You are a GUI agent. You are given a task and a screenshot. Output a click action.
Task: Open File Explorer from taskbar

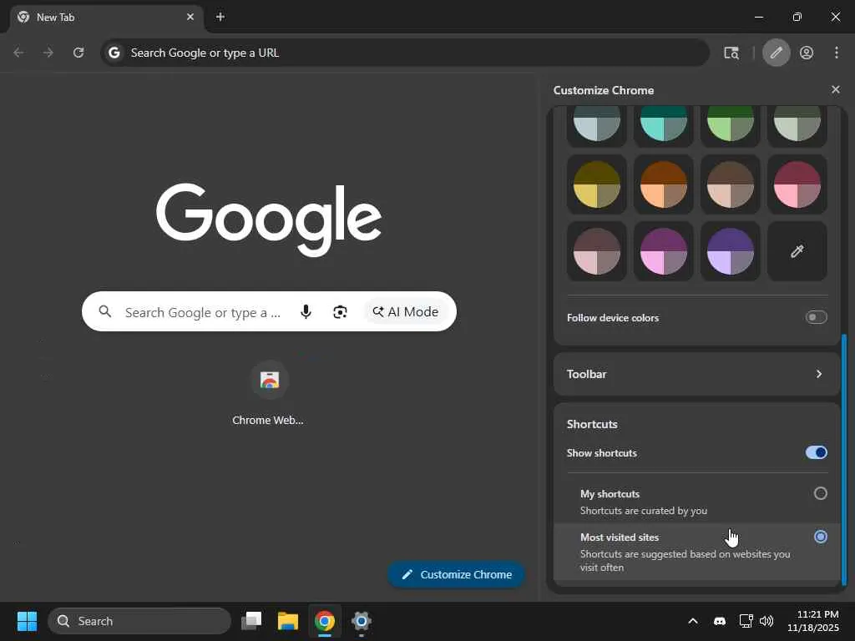287,621
